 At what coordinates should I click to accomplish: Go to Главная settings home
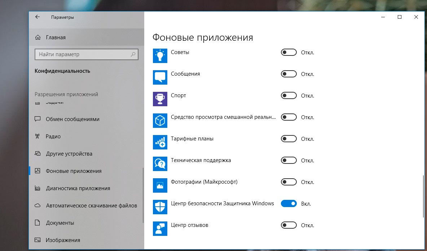pos(56,37)
